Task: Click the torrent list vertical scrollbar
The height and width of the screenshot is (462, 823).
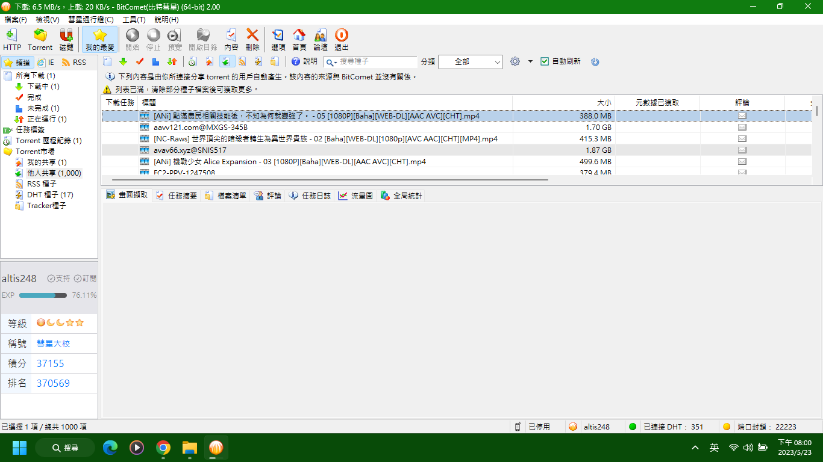Action: pos(817,111)
